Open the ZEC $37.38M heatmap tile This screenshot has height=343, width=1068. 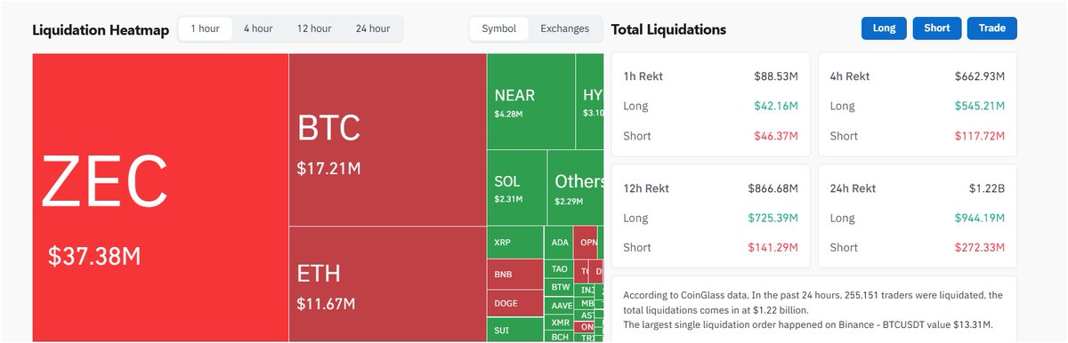point(160,197)
